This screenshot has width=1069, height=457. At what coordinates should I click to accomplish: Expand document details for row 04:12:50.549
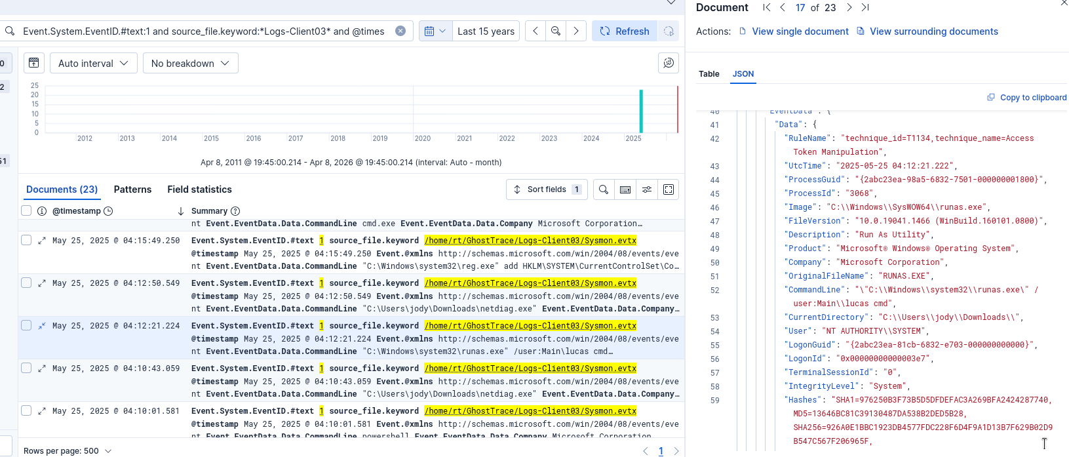click(x=42, y=283)
